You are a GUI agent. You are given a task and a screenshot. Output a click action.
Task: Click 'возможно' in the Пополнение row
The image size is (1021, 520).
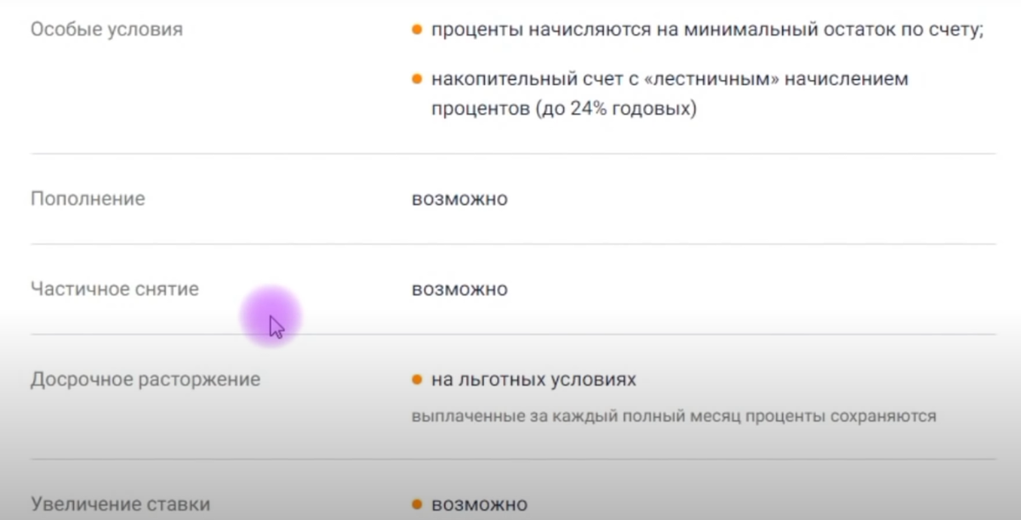(x=459, y=199)
